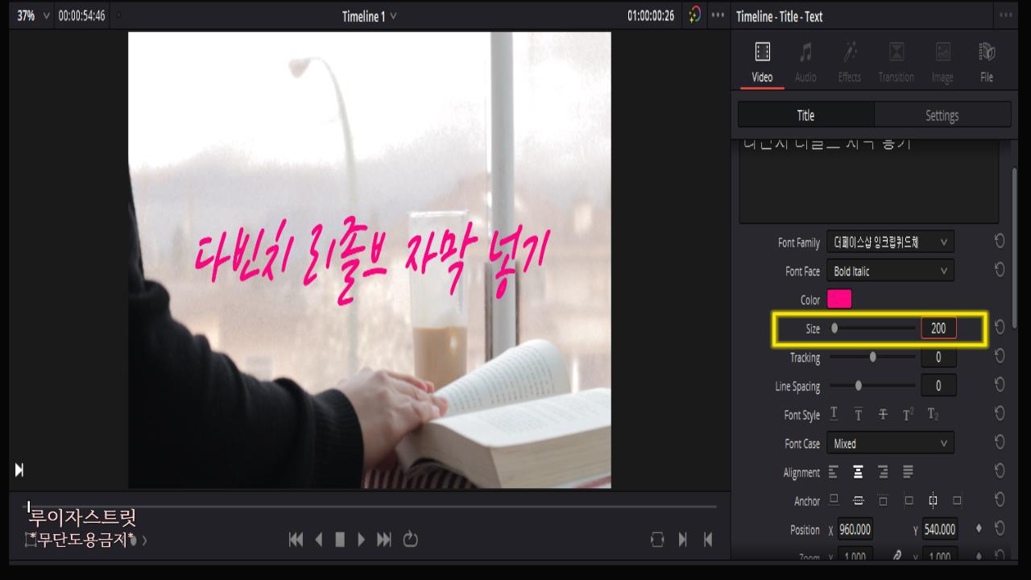Viewport: 1031px width, 580px height.
Task: Add a Position keyframe with the diamond
Action: (979, 529)
